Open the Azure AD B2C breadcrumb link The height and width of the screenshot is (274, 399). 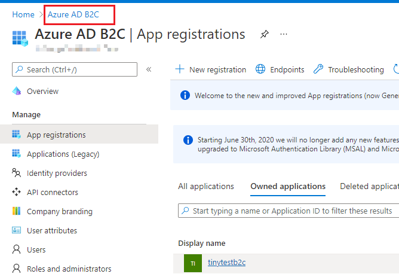[73, 14]
